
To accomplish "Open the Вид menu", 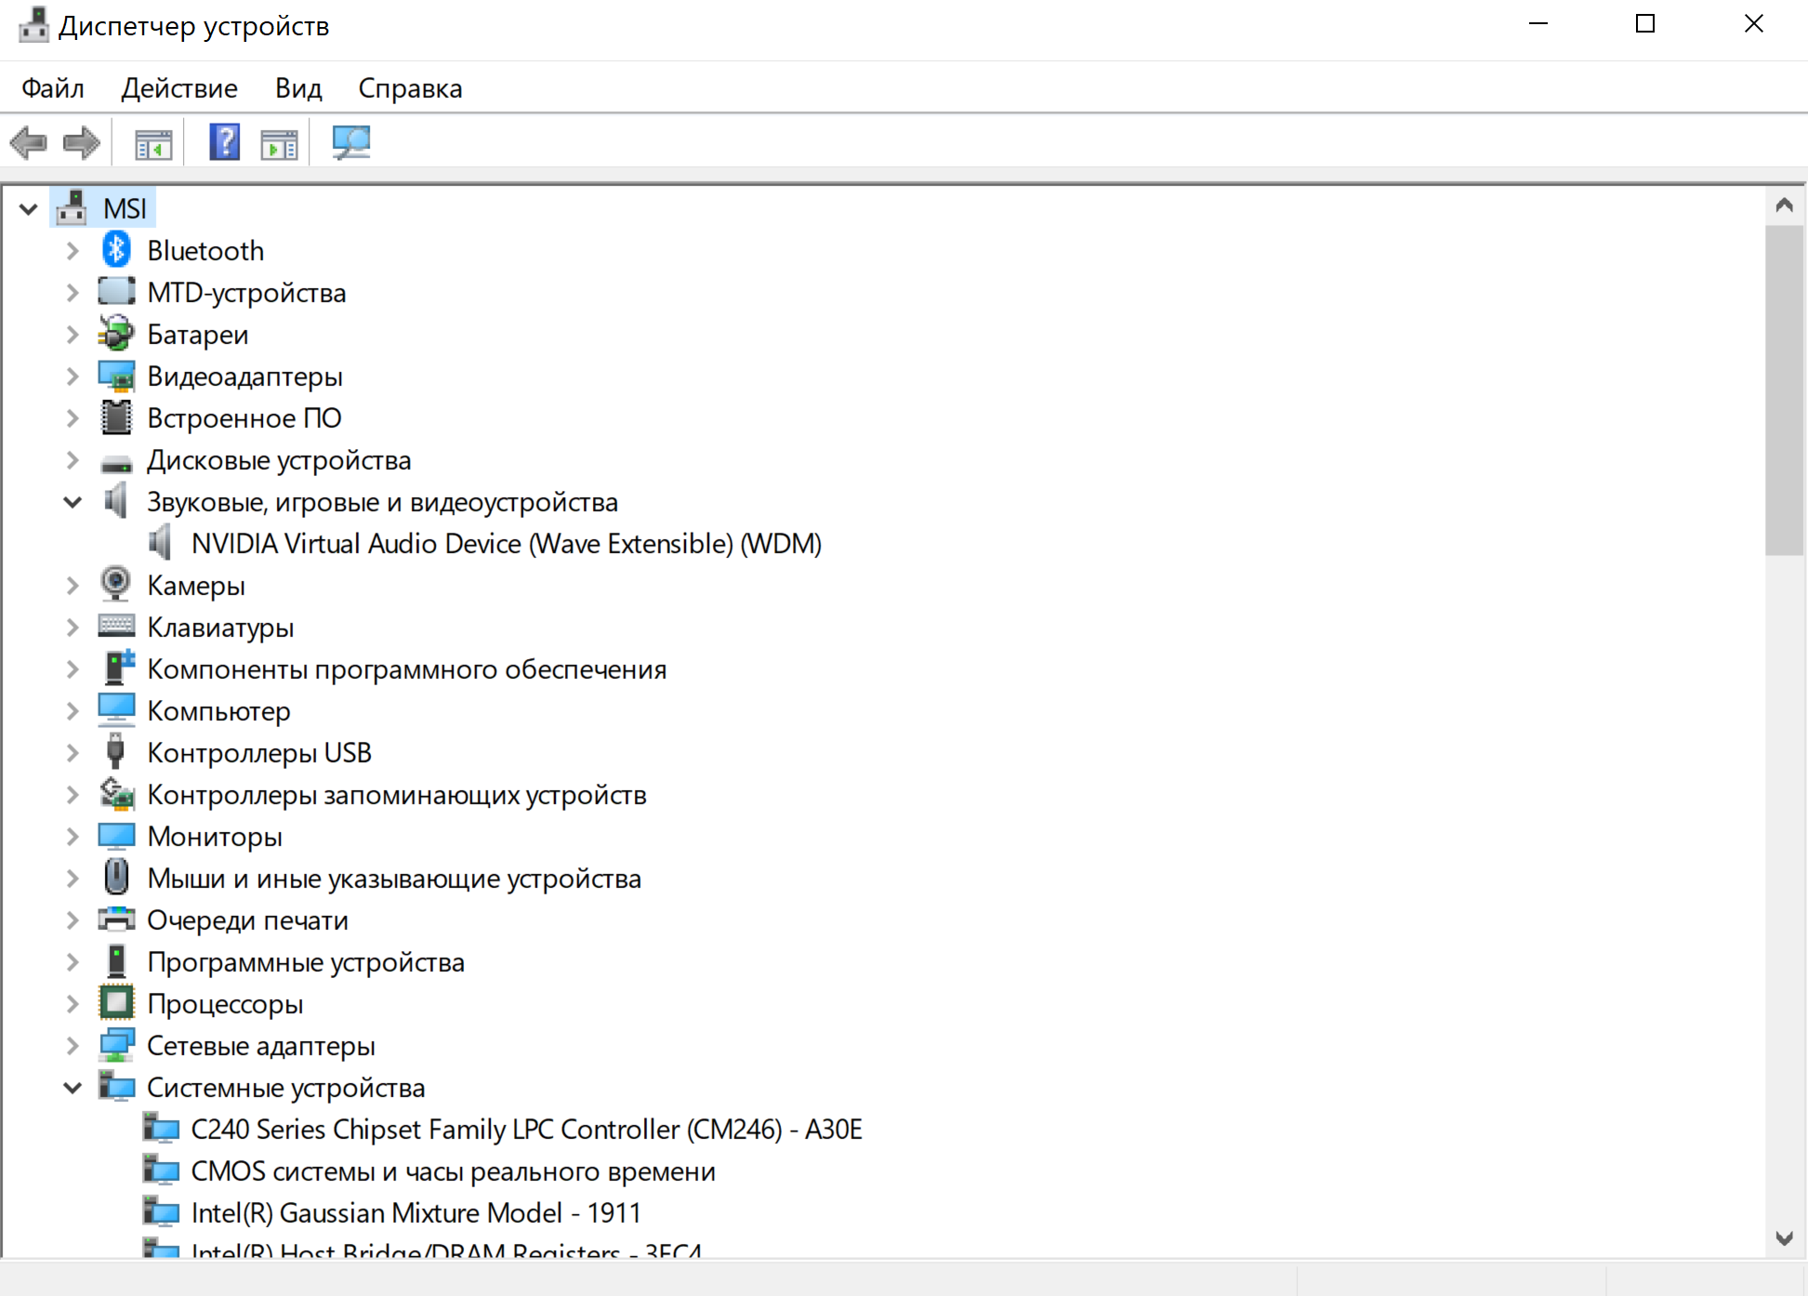I will pyautogui.click(x=298, y=88).
